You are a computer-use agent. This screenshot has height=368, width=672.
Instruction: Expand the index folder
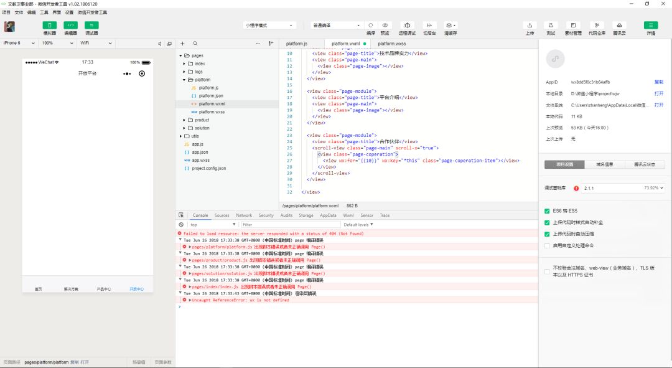coord(184,64)
